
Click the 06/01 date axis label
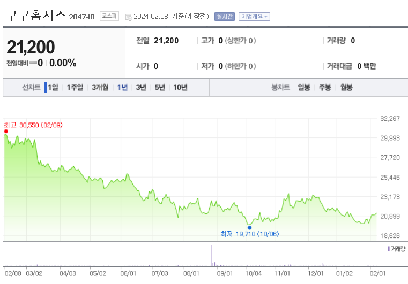click(x=128, y=273)
